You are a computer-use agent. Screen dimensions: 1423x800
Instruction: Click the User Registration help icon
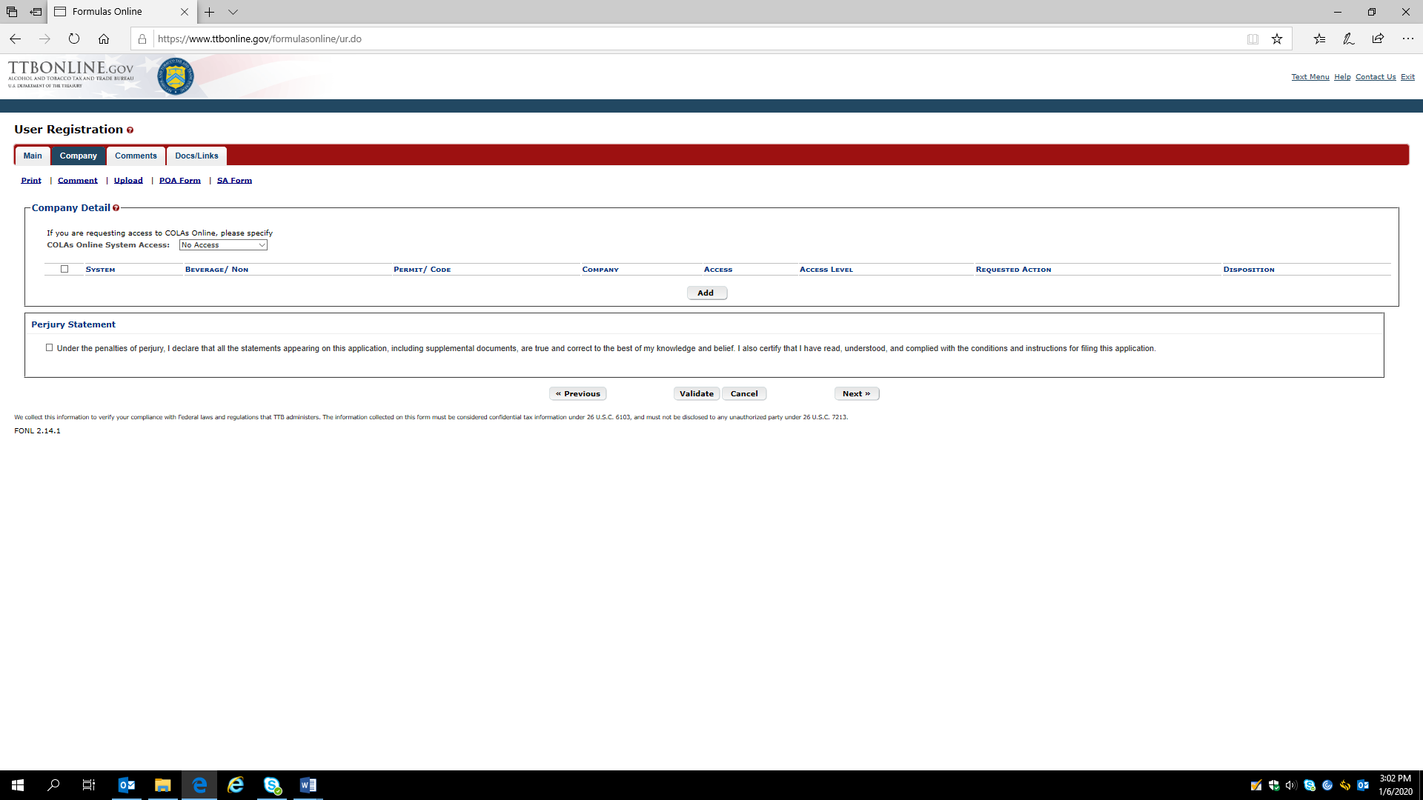coord(130,130)
